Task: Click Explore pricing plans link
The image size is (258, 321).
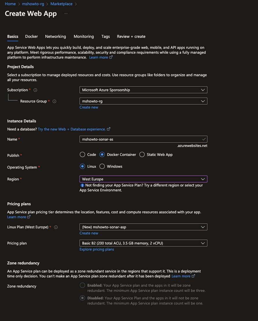Action: (x=97, y=249)
